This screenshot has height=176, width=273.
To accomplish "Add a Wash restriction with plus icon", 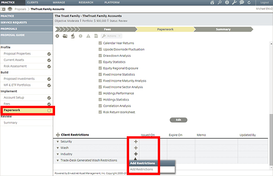I will pyautogui.click(x=136, y=148).
